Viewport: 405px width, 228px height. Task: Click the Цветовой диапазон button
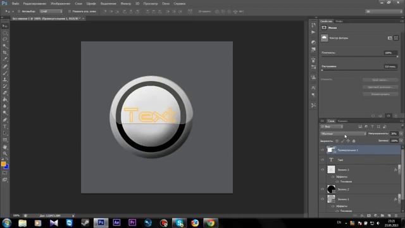pyautogui.click(x=380, y=87)
